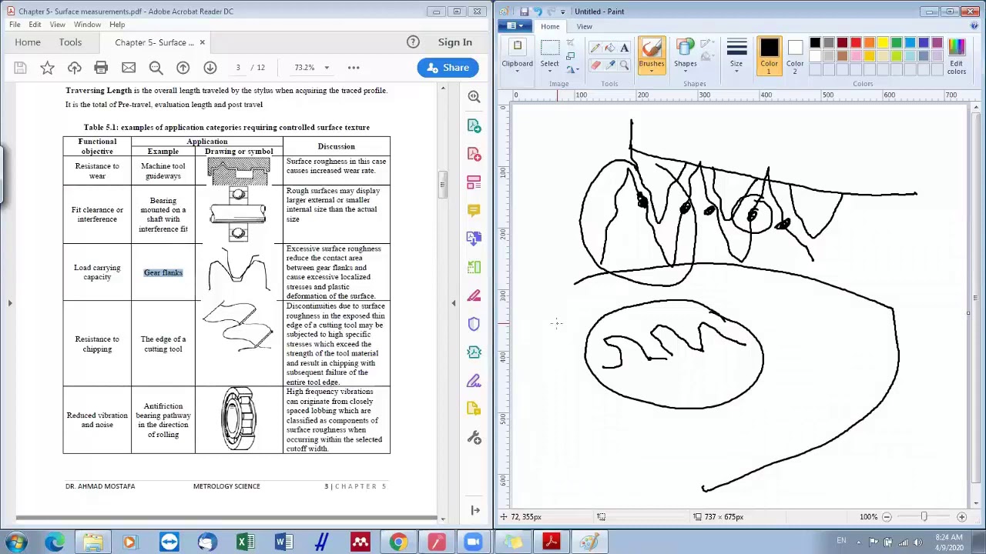Click Edit colors in Paint
The image size is (986, 554).
click(956, 56)
